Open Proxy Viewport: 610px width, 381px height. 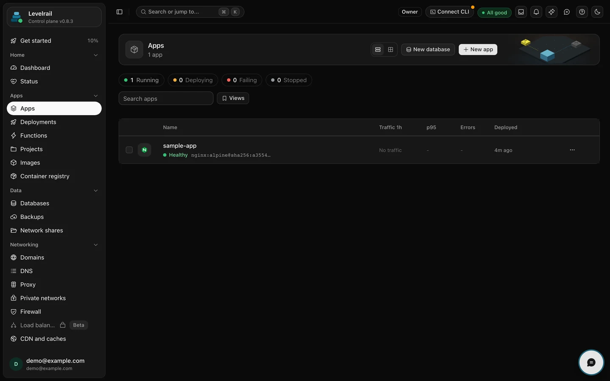pos(54,284)
